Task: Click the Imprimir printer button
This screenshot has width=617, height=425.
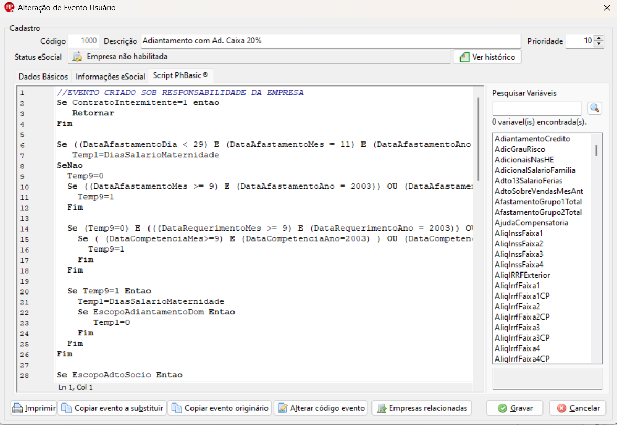Action: coord(34,408)
